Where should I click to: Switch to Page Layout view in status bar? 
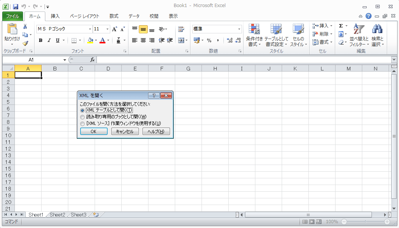[x=312, y=222]
